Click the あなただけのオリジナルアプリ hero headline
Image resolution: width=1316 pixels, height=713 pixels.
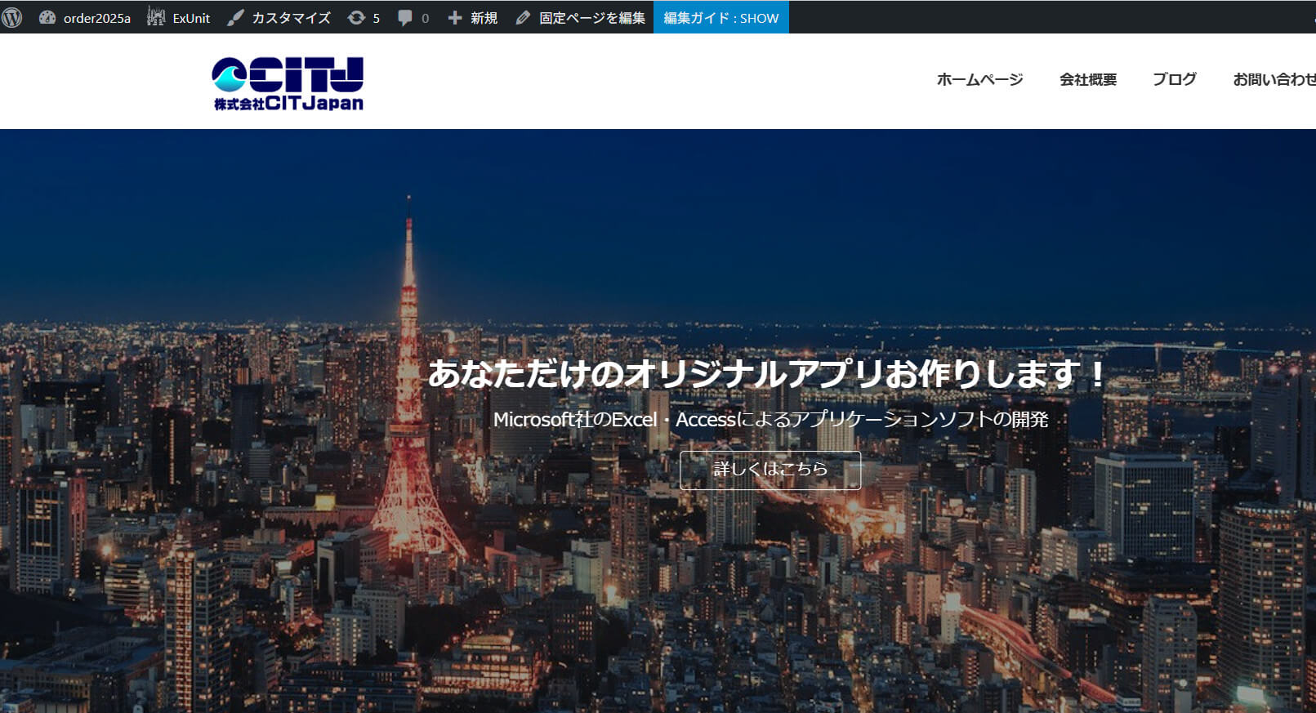[x=766, y=374]
